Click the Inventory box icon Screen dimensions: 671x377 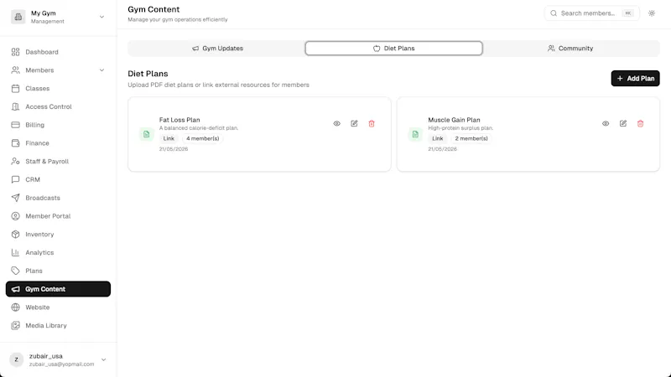click(15, 235)
